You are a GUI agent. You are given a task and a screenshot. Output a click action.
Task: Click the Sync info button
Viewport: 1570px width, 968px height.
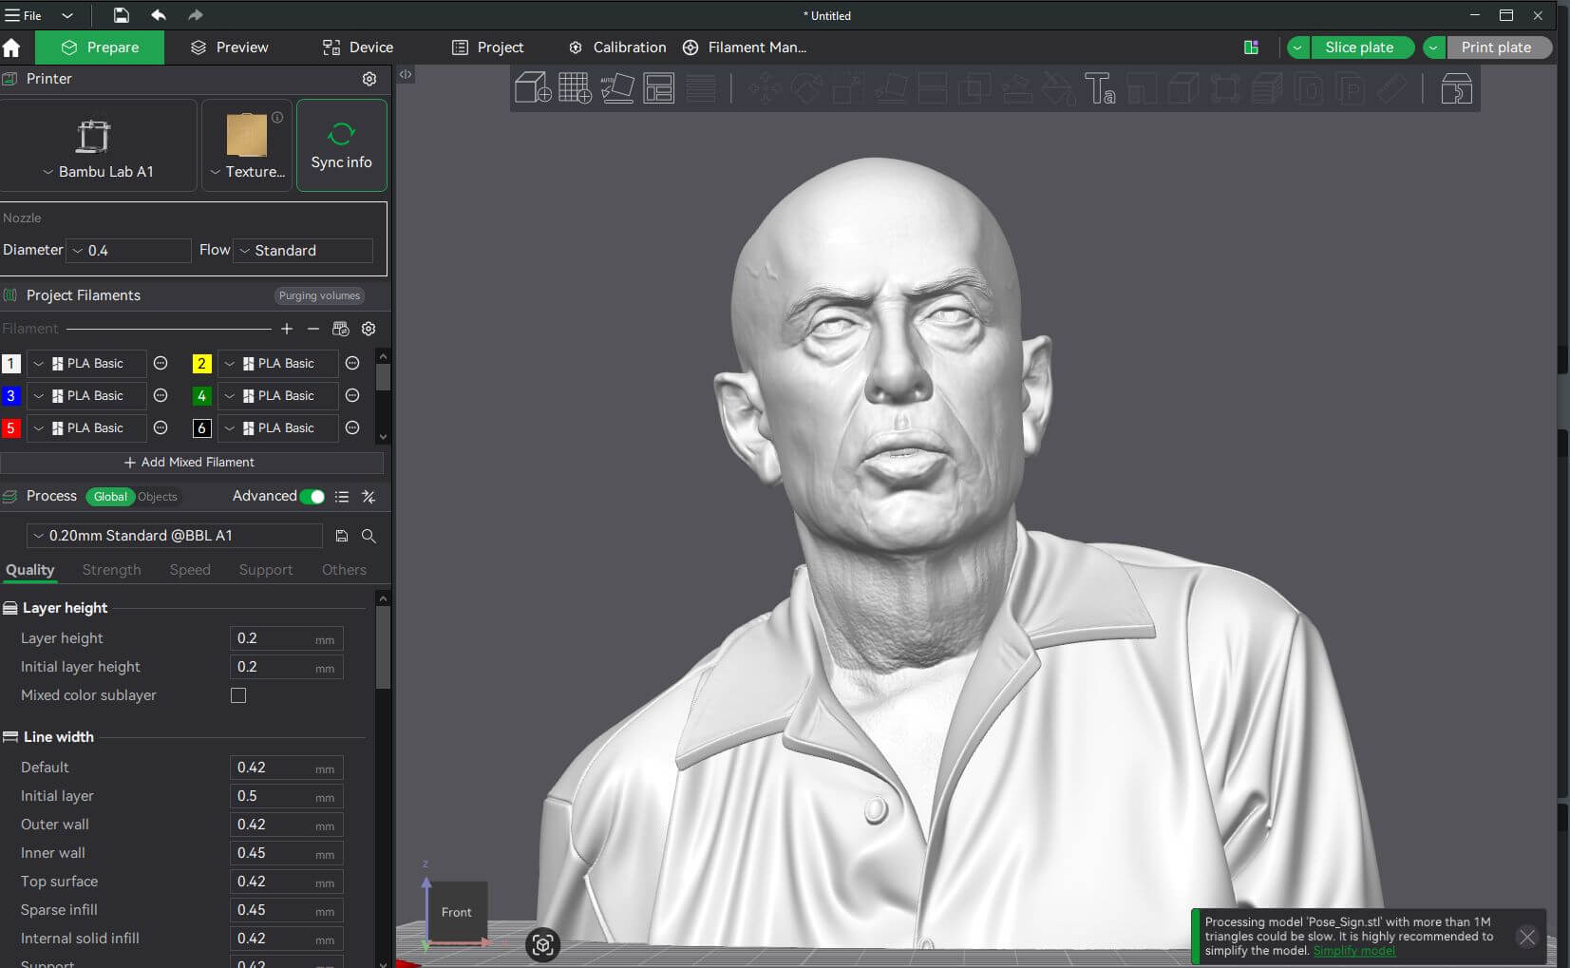coord(342,145)
